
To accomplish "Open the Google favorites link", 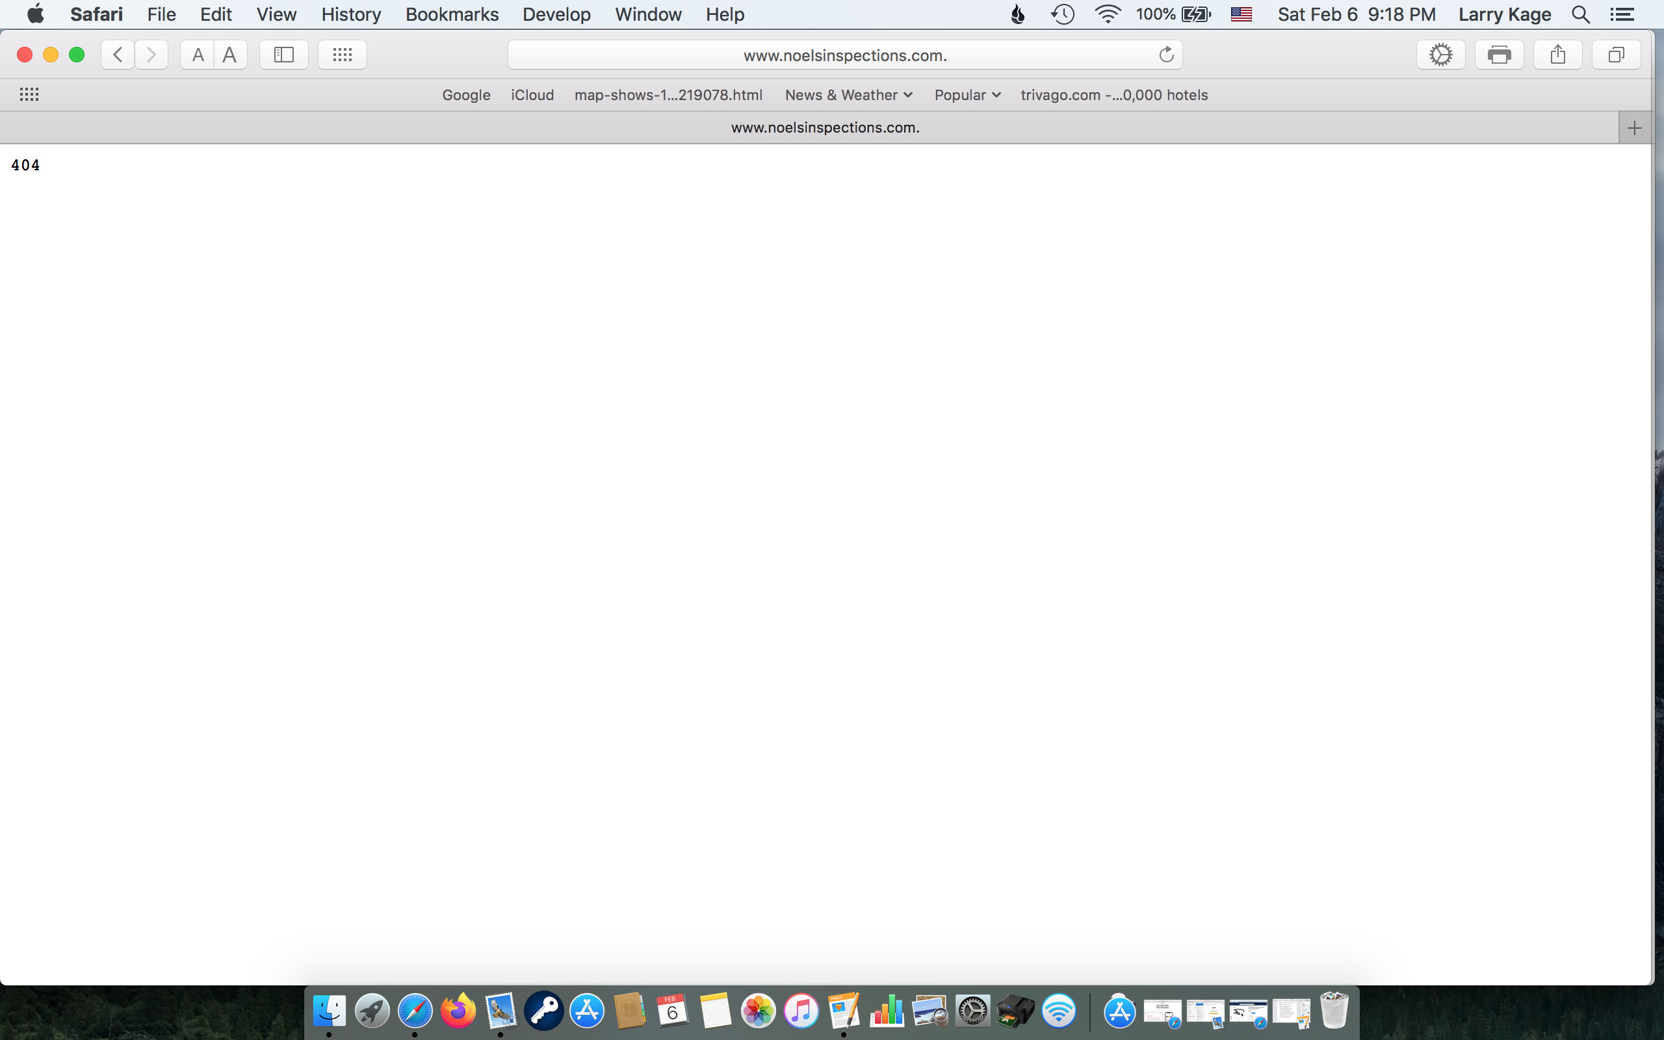I will [466, 95].
